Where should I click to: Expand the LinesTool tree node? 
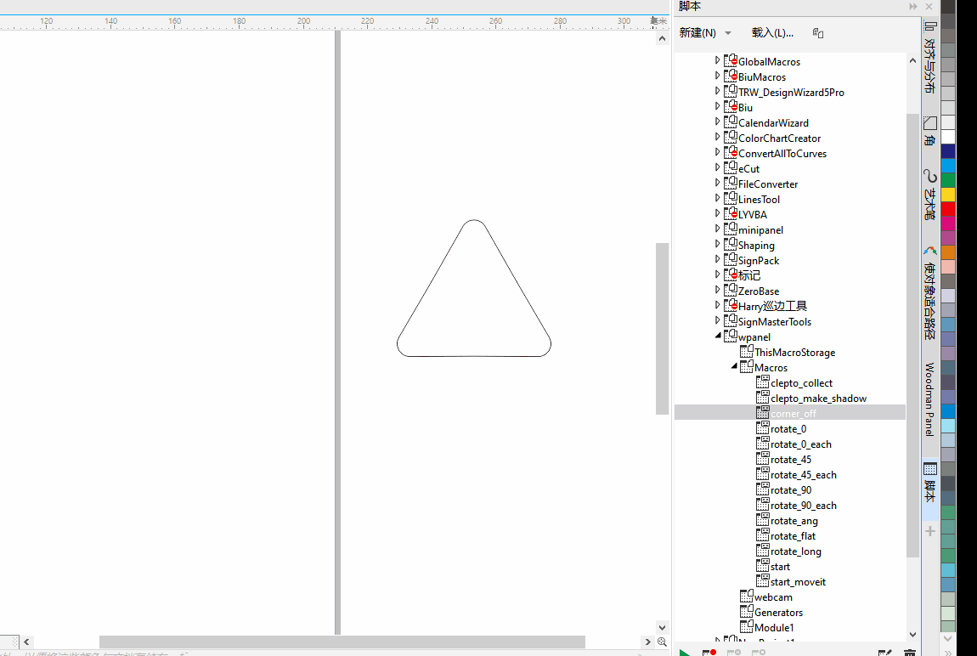(717, 198)
